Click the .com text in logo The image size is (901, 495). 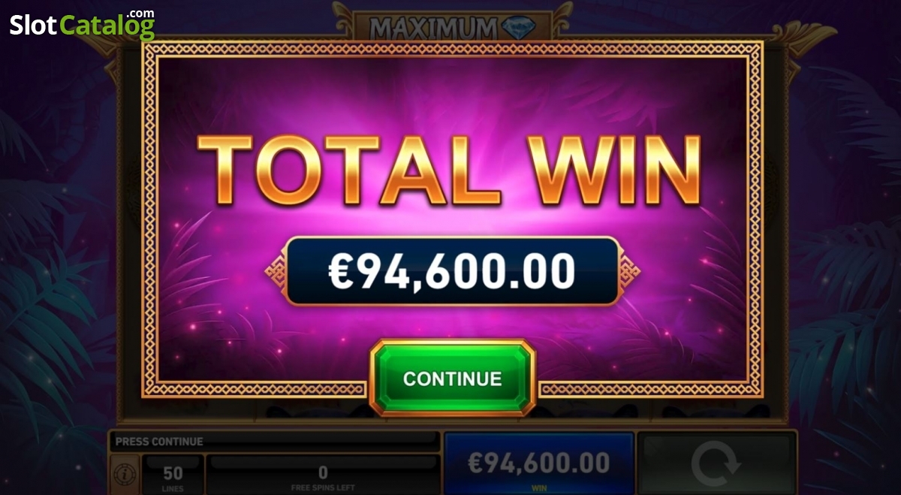click(140, 14)
